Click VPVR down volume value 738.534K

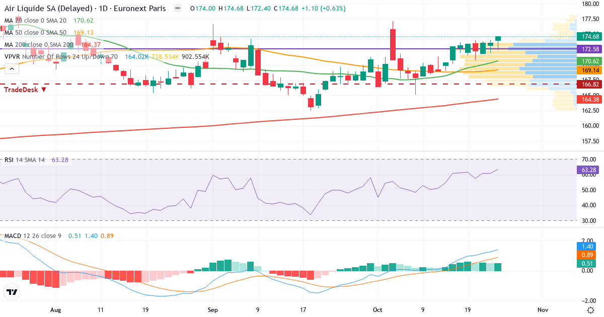pyautogui.click(x=165, y=57)
